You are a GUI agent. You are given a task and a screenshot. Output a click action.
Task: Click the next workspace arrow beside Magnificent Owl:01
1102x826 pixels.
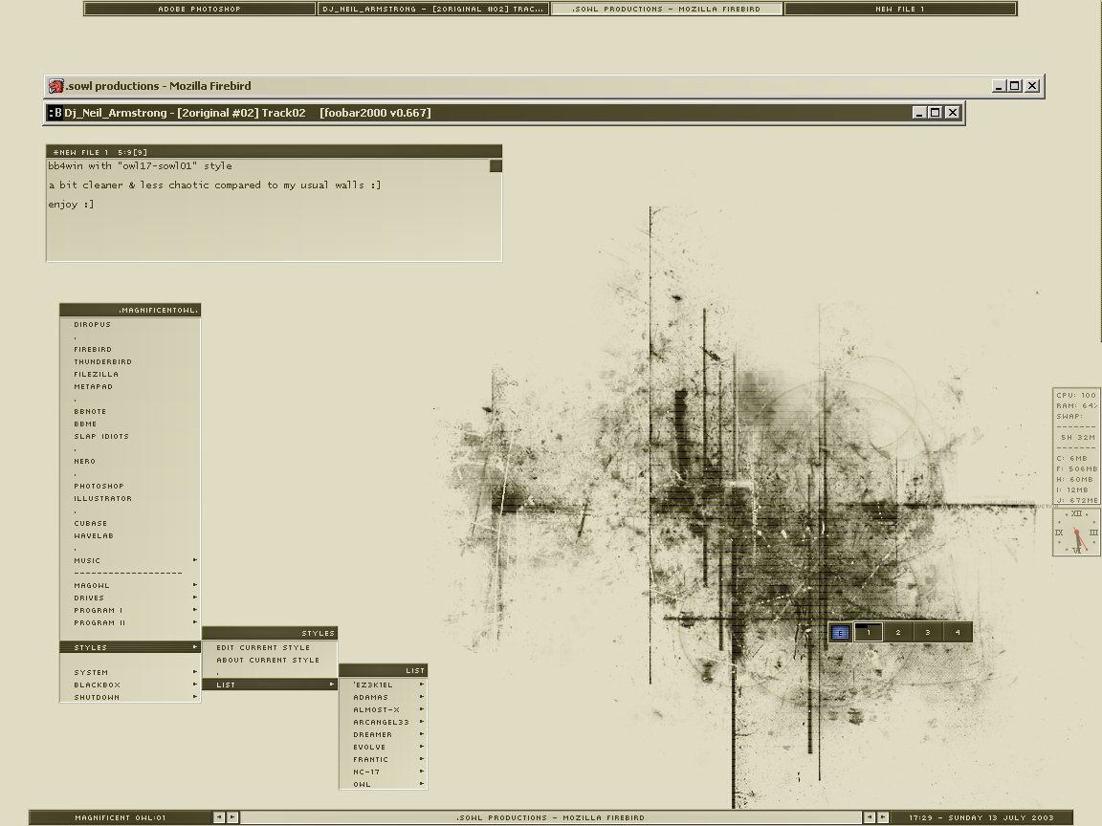(x=232, y=817)
